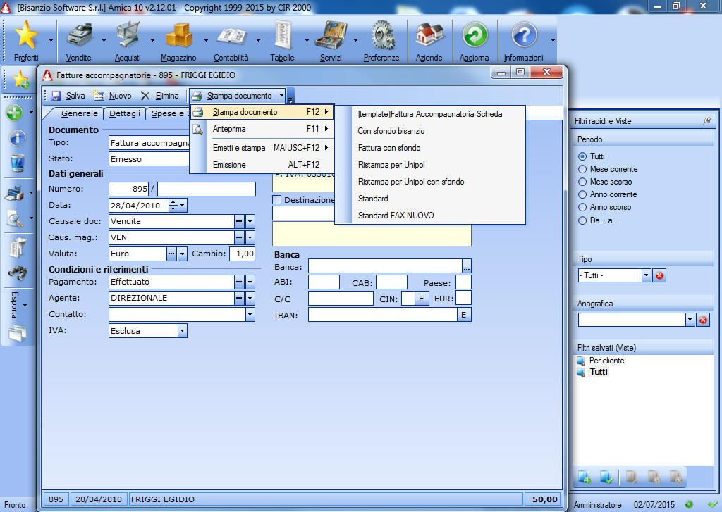This screenshot has height=512, width=722.
Task: Click the binoculars search icon in sidebar
Action: pyautogui.click(x=18, y=273)
